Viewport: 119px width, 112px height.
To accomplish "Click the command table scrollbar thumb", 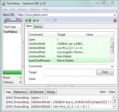I will tap(112, 47).
